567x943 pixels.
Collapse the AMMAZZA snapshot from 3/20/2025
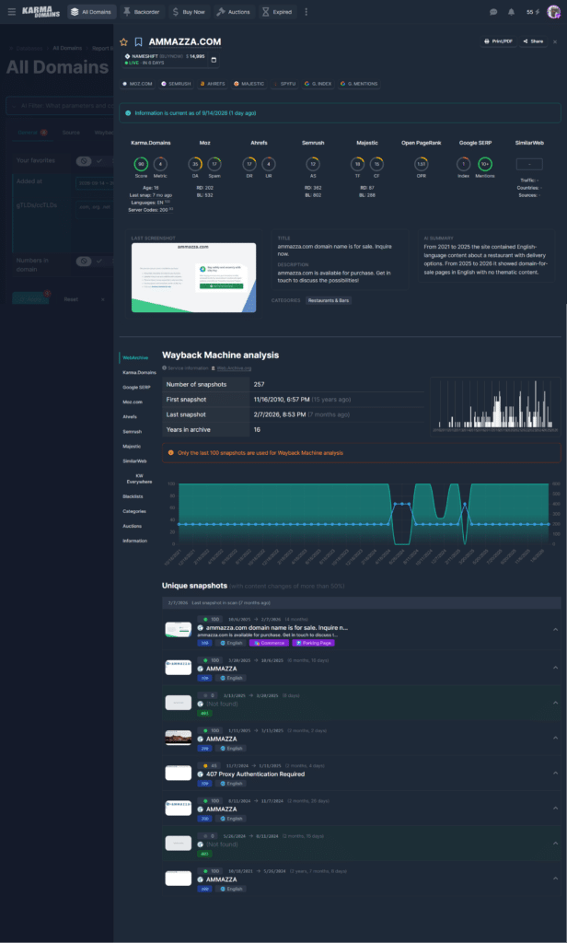(556, 668)
